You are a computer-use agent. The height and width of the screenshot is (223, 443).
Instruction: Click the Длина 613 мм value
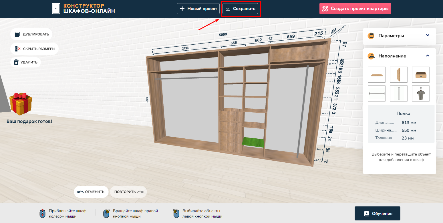(x=409, y=123)
